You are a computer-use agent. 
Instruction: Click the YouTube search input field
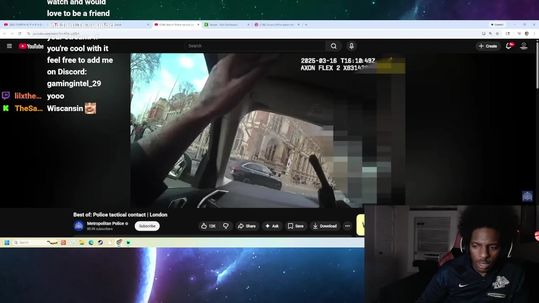pos(255,46)
